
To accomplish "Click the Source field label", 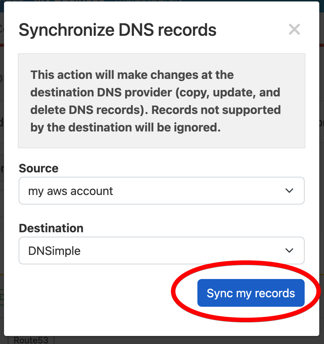I will click(38, 168).
